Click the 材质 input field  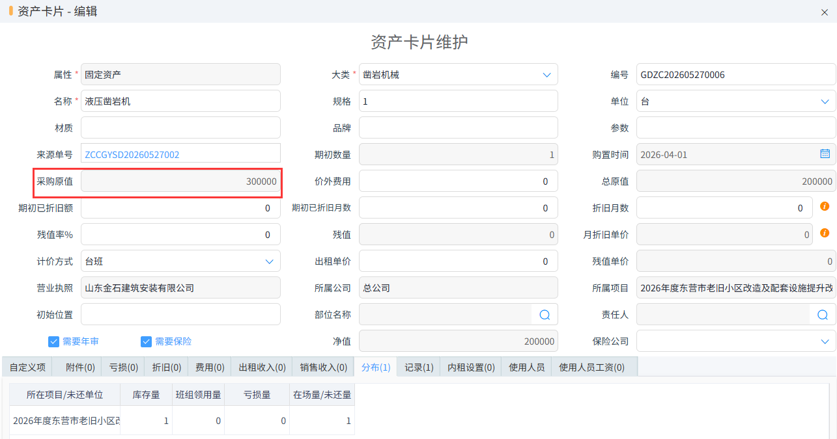click(180, 128)
